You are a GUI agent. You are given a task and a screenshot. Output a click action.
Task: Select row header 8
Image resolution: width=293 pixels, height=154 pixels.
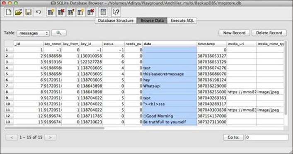coord(9,92)
